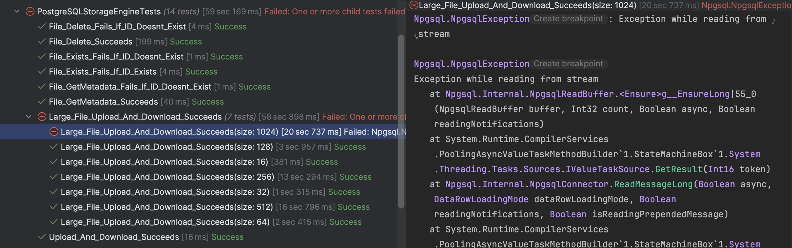This screenshot has height=248, width=792.
Task: Click failed icon beside PostgreSQLStorageEngineTests
Action: point(30,12)
